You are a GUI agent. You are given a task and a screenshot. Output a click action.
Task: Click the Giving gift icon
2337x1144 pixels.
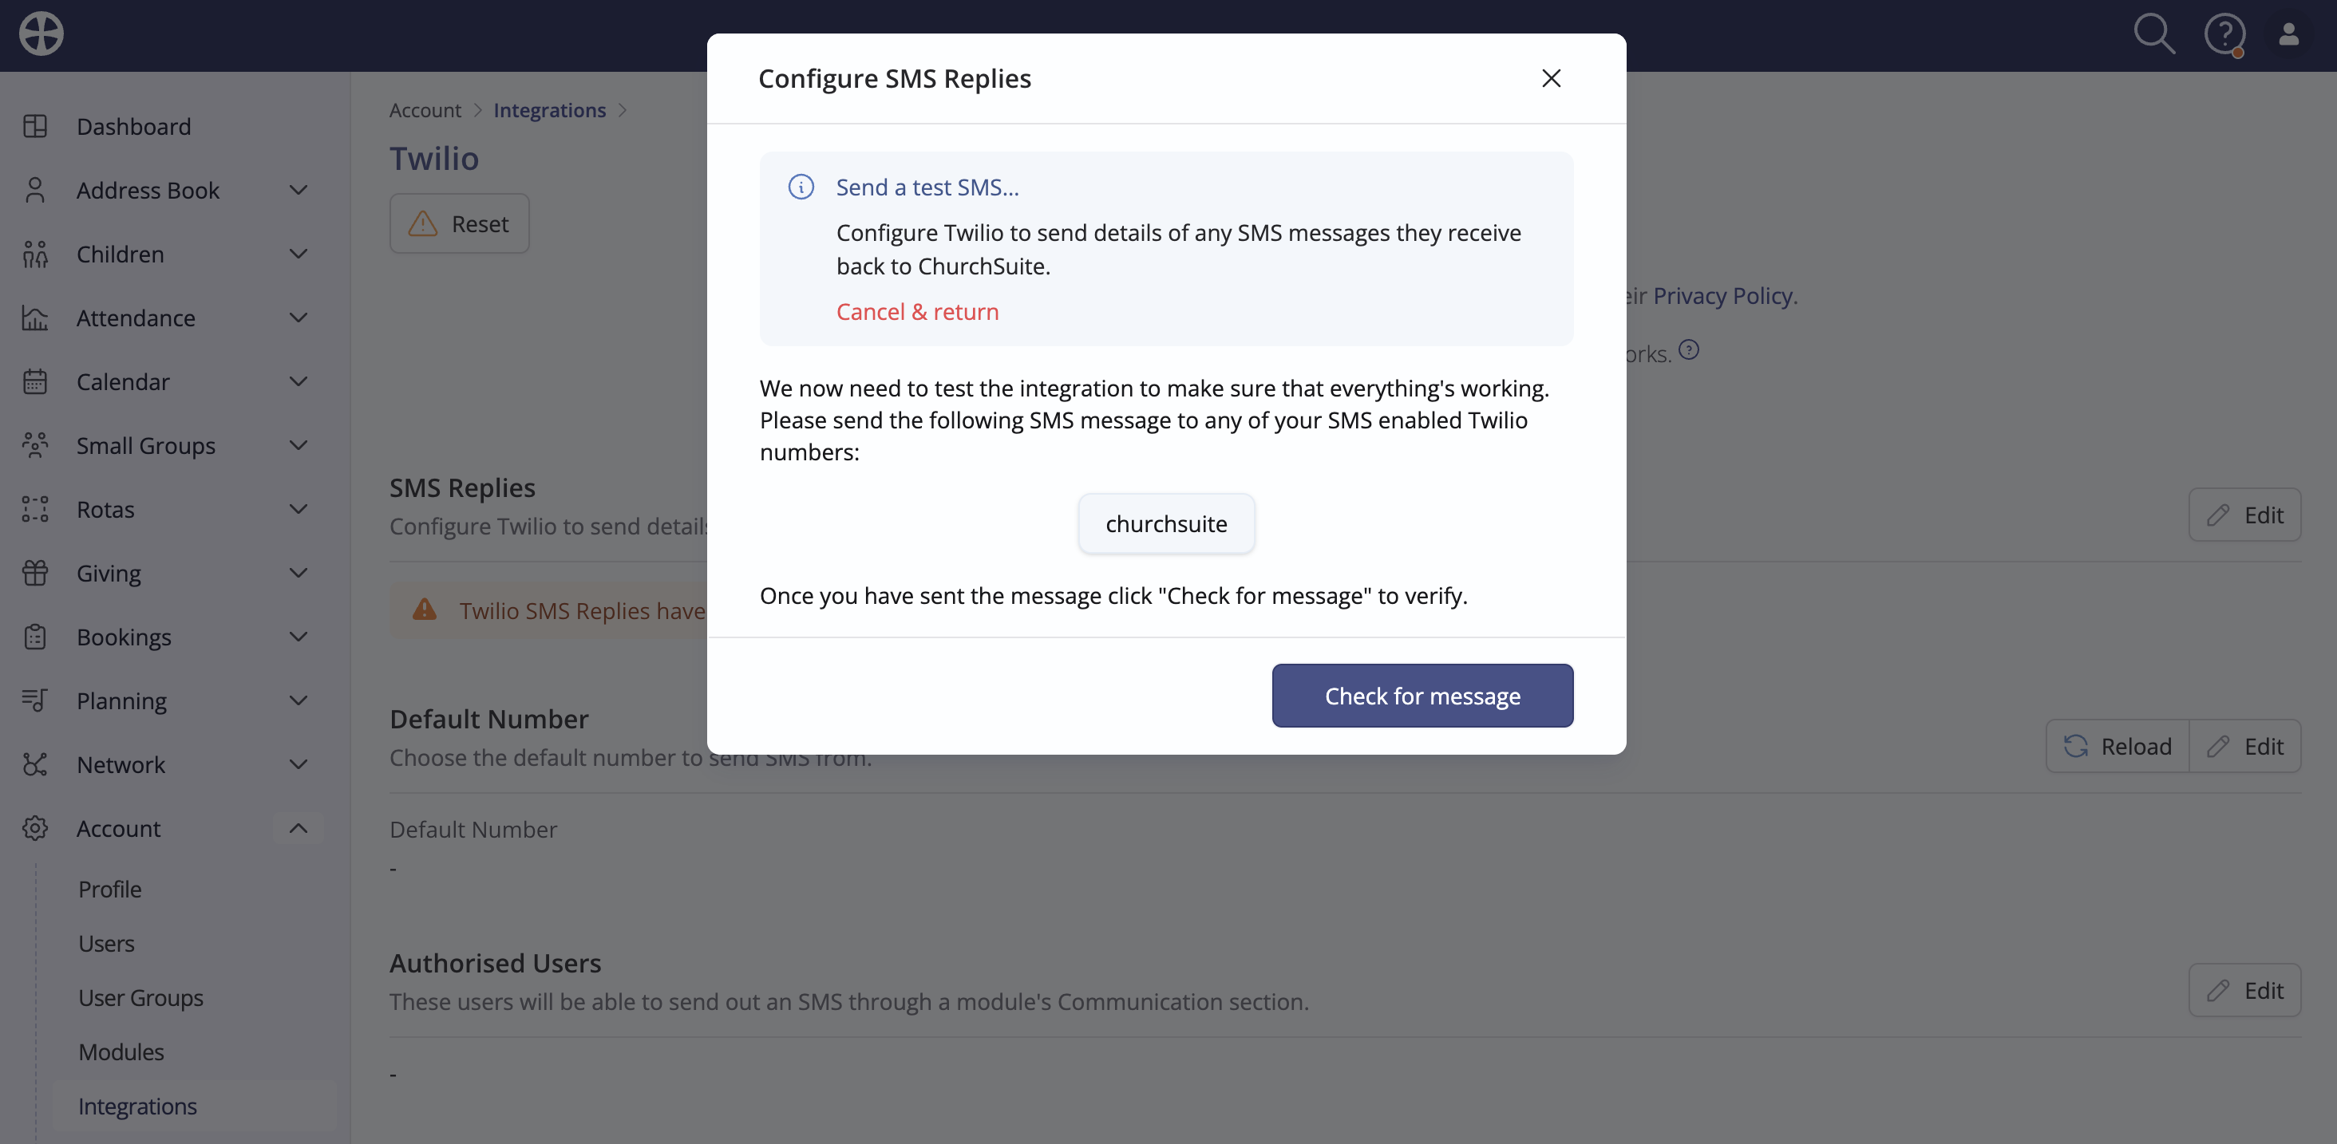point(35,573)
